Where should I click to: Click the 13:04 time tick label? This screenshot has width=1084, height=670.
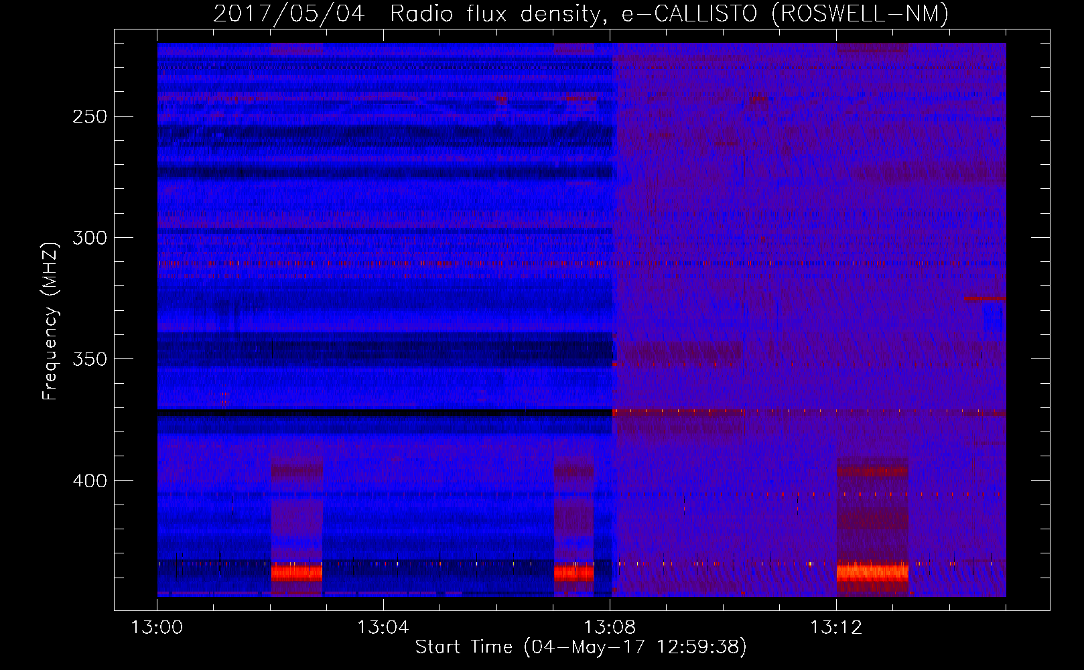click(x=383, y=628)
